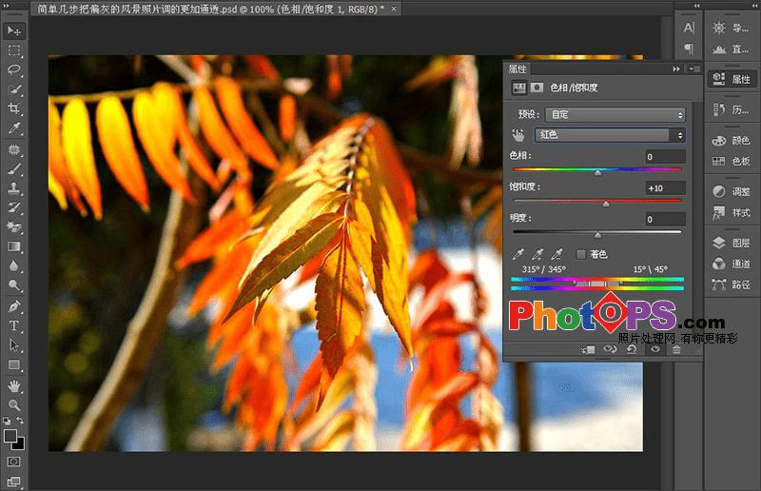761x491 pixels.
Task: Swap foreground and background colors
Action: pos(20,421)
